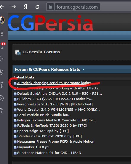This screenshot has width=131, height=164.
Task: Open Autodesk changing serial to username logins post
Action: 54,83
